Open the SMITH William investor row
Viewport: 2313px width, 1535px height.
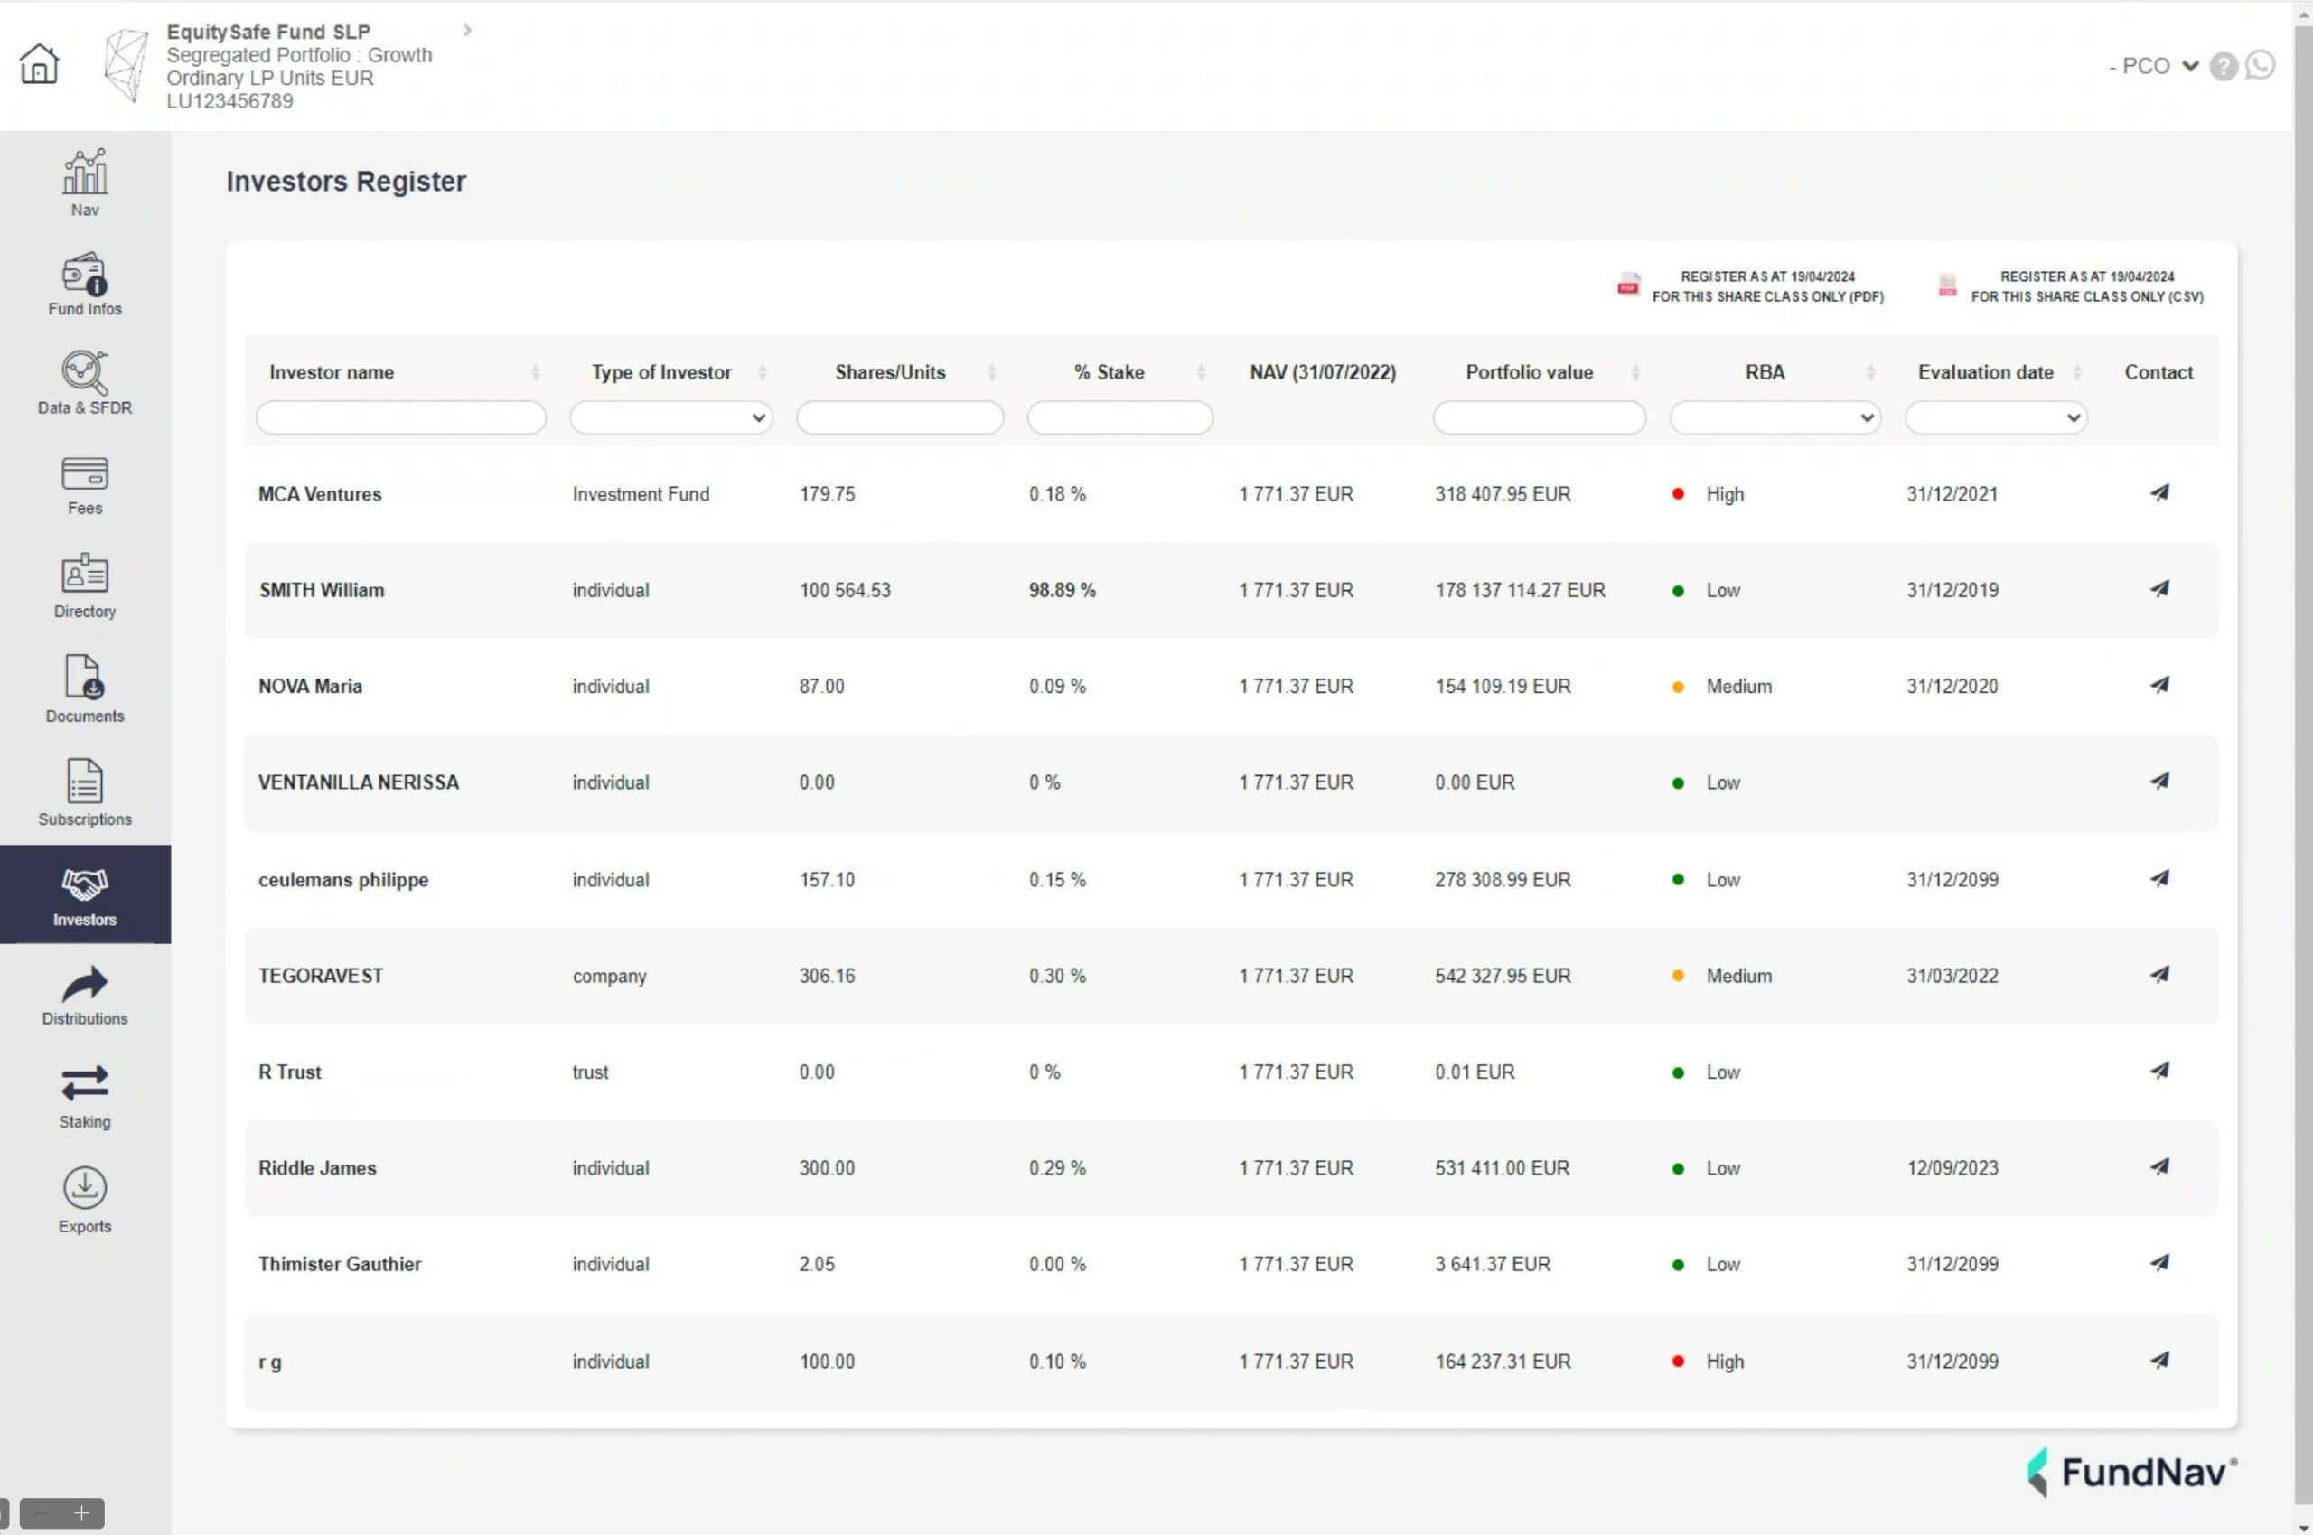[x=1231, y=590]
